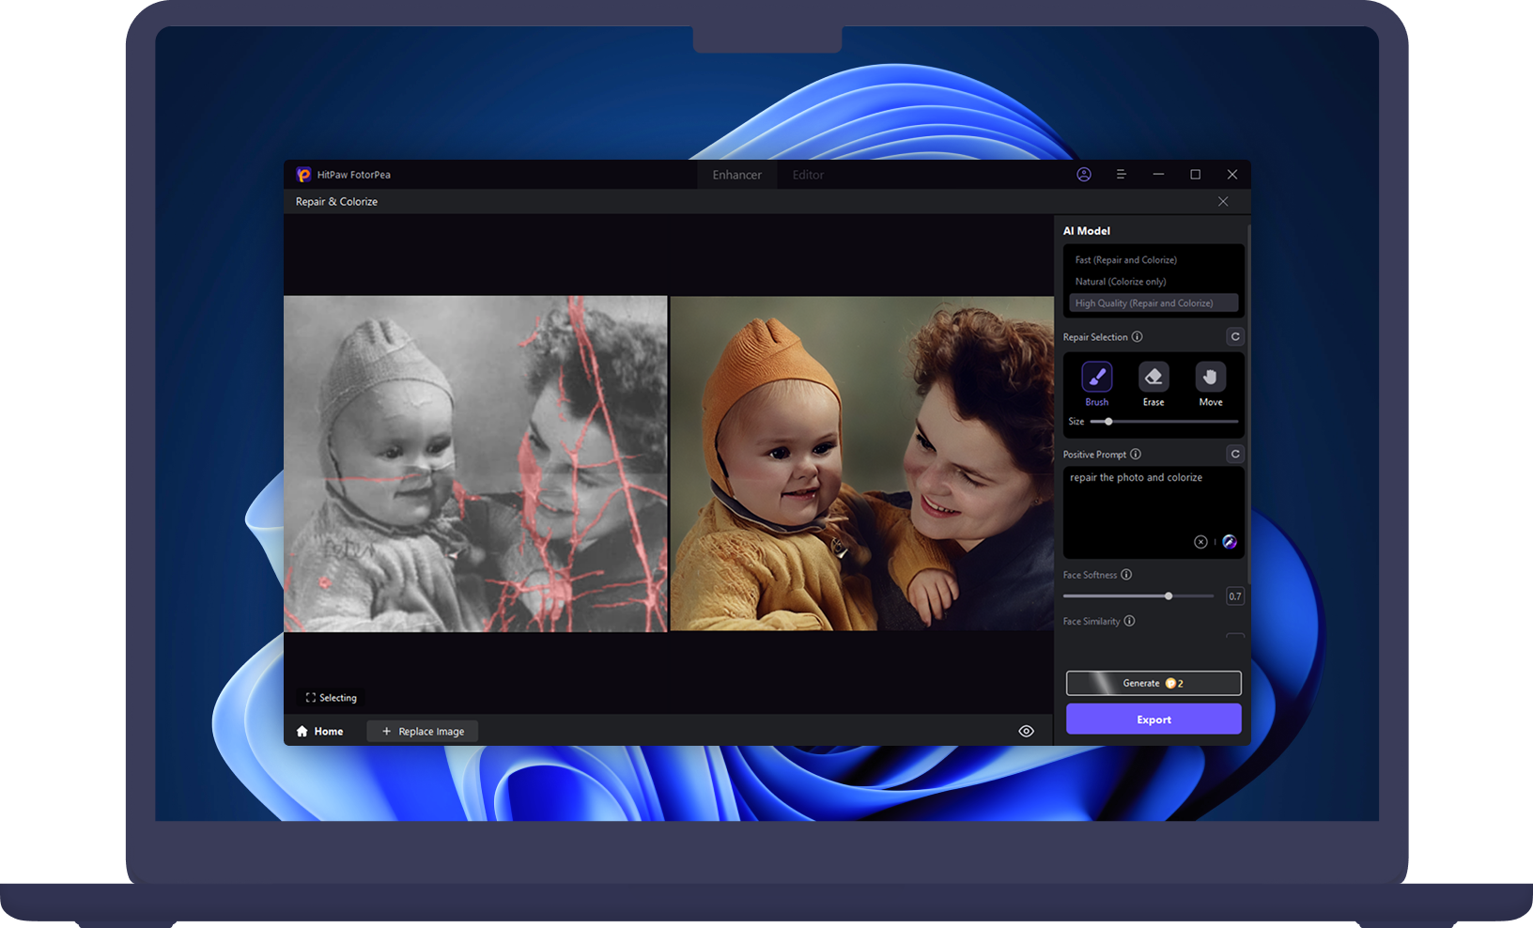Toggle the preview eye icon
The height and width of the screenshot is (928, 1533).
click(1026, 732)
